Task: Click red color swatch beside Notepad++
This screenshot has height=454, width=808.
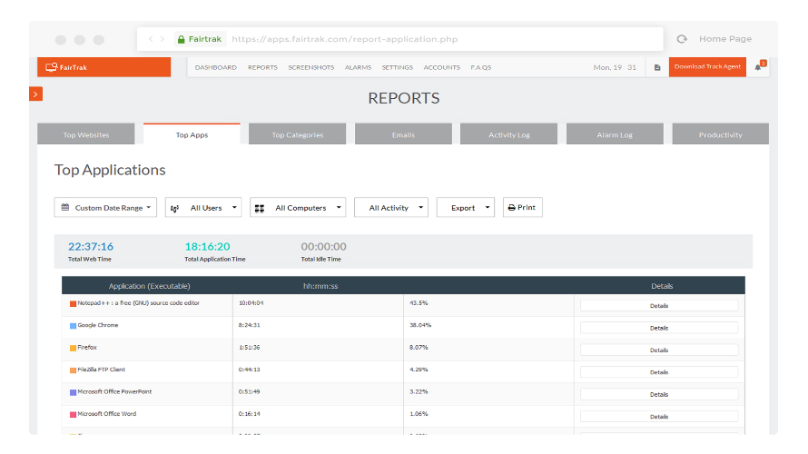Action: (74, 303)
